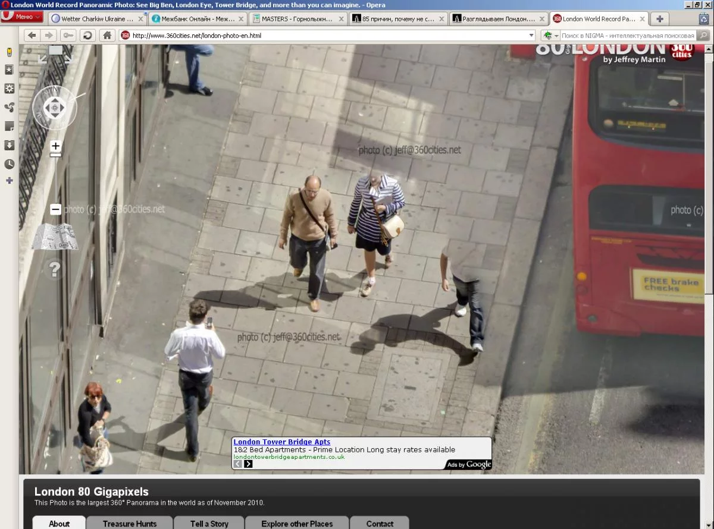Open the folded map icon
This screenshot has height=529, width=714.
55,237
